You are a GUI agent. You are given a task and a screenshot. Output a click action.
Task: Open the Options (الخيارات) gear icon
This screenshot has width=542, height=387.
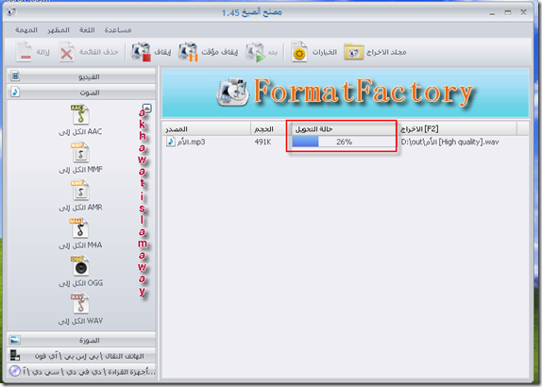coord(299,52)
